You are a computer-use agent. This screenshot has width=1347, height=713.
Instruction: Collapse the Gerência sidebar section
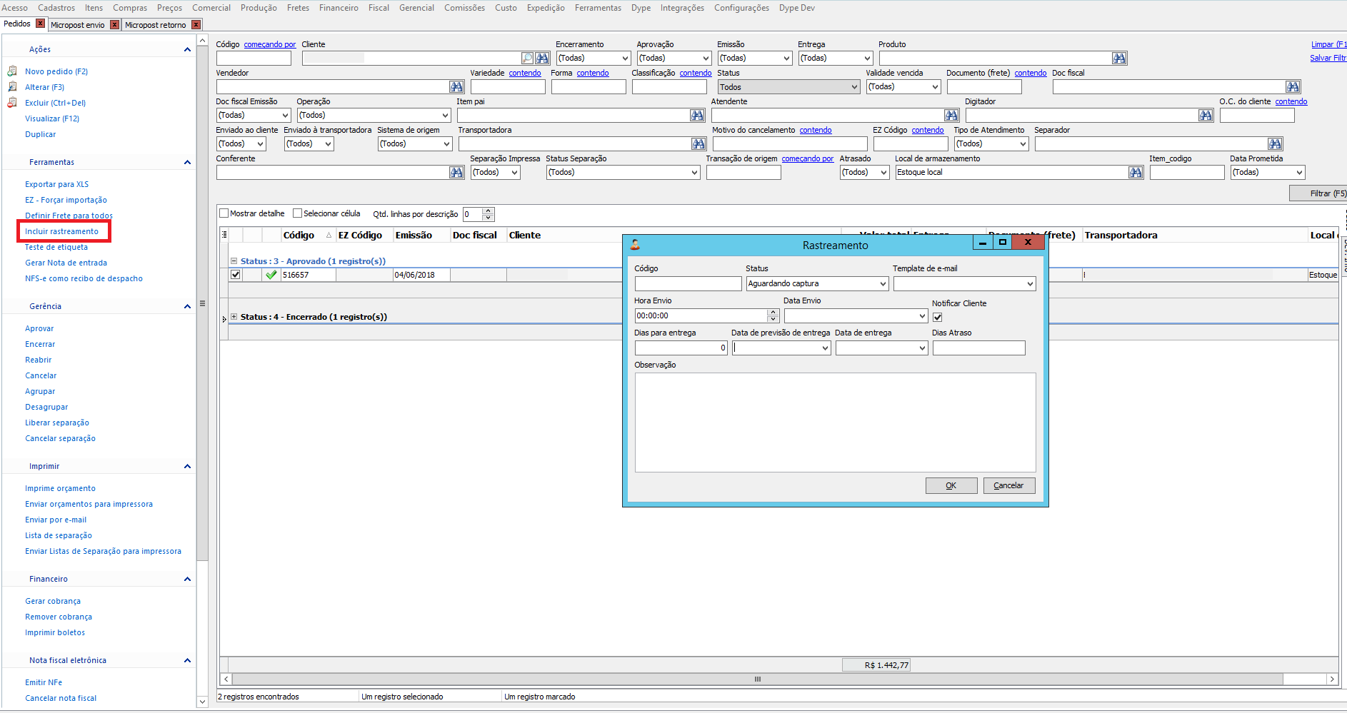[x=187, y=306]
